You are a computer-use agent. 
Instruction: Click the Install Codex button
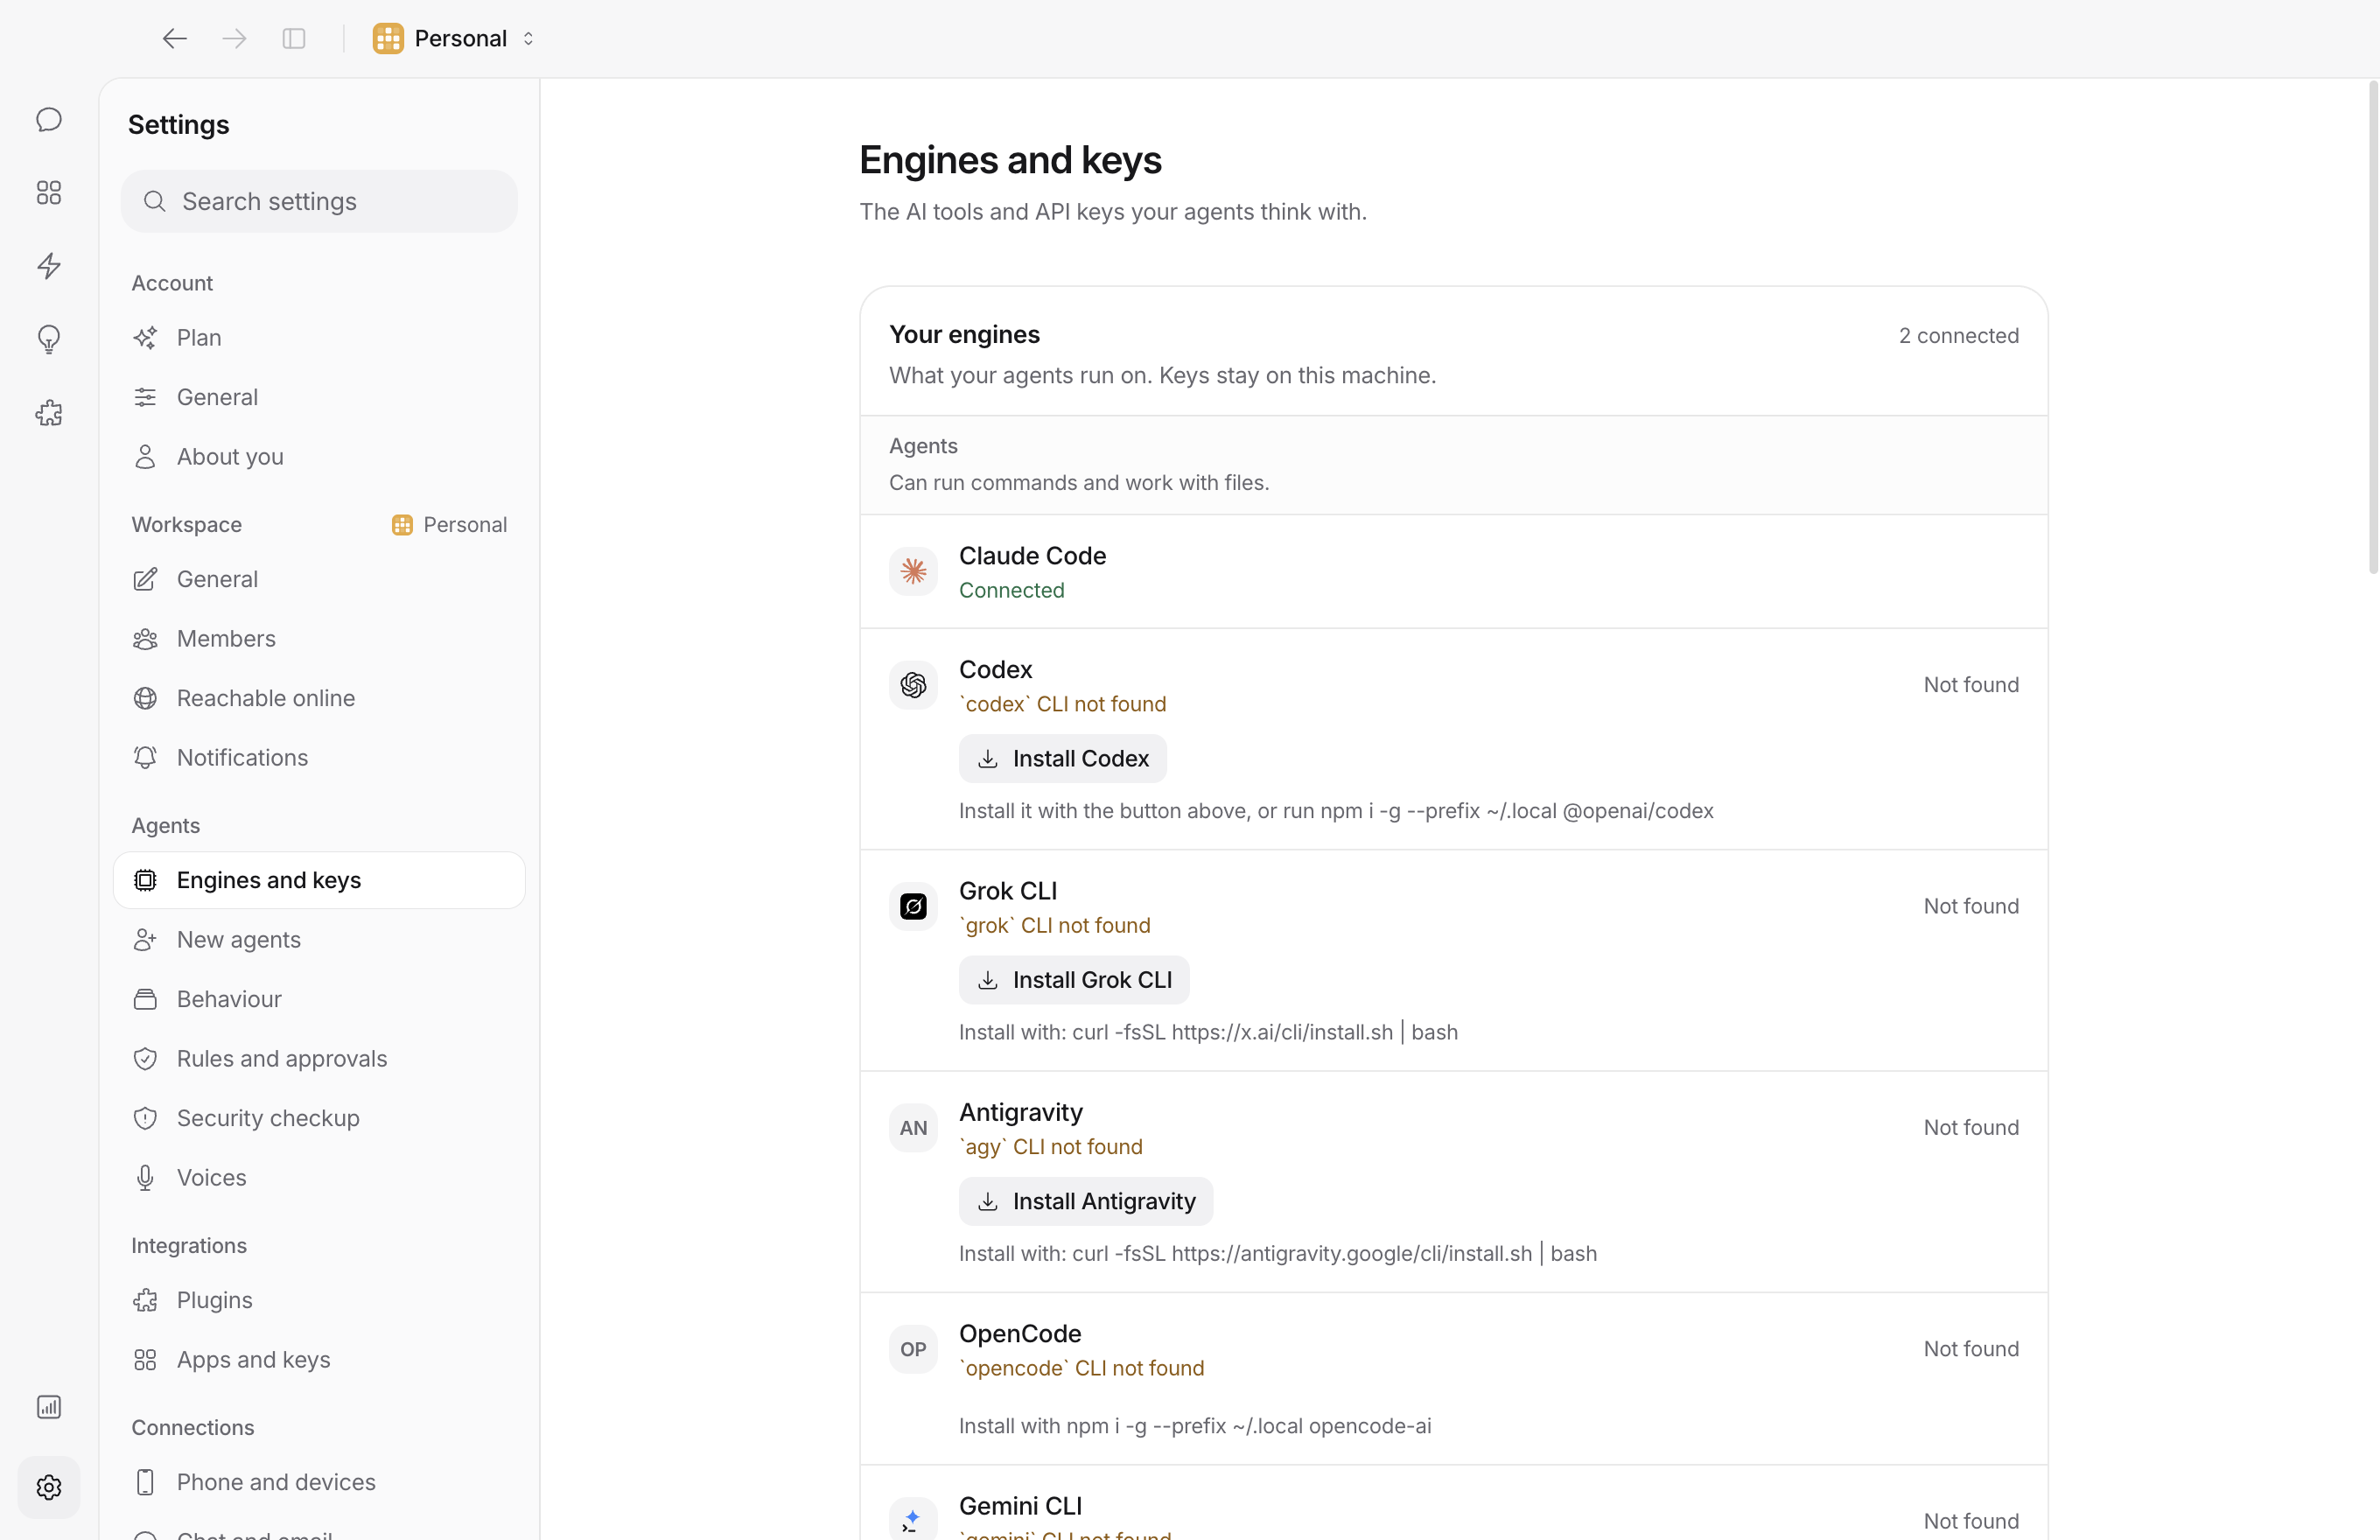coord(1062,759)
